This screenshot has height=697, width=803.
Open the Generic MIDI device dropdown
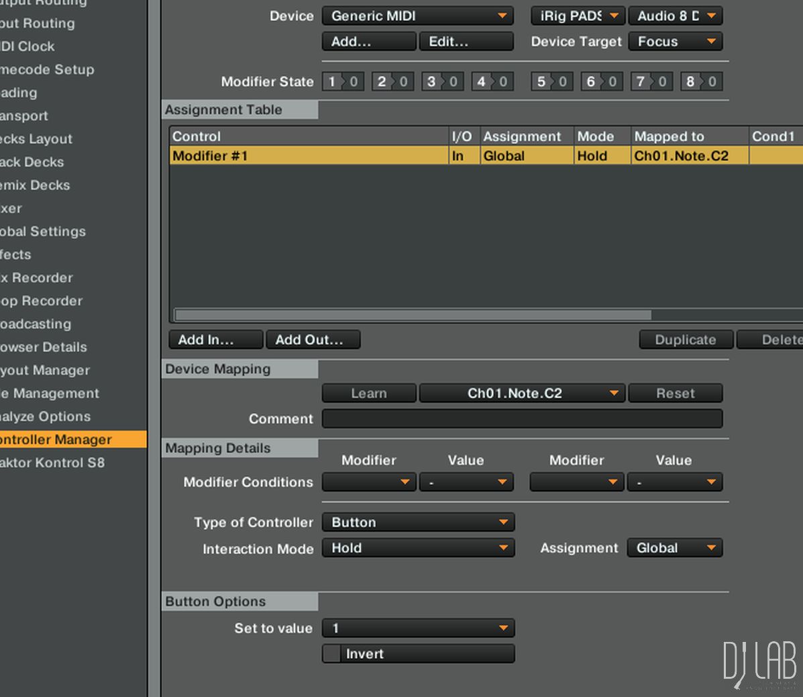tap(418, 16)
